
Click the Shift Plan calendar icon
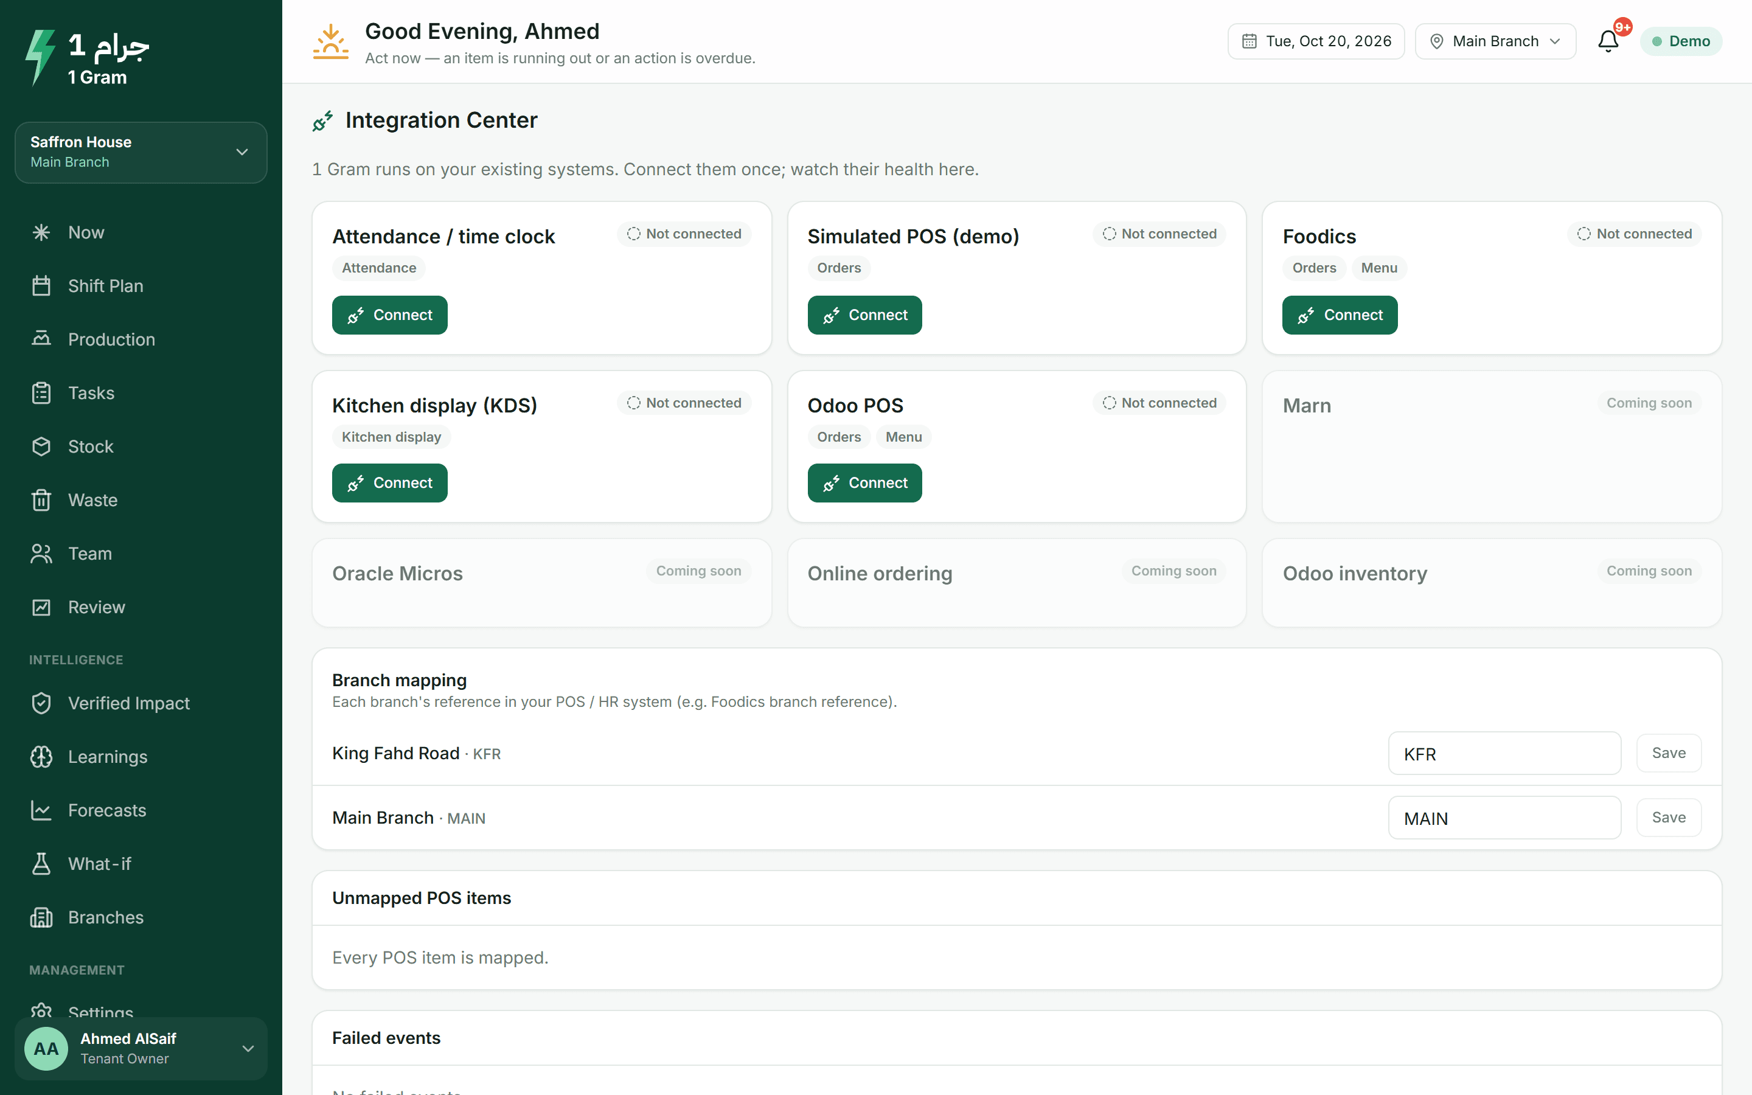pos(41,286)
